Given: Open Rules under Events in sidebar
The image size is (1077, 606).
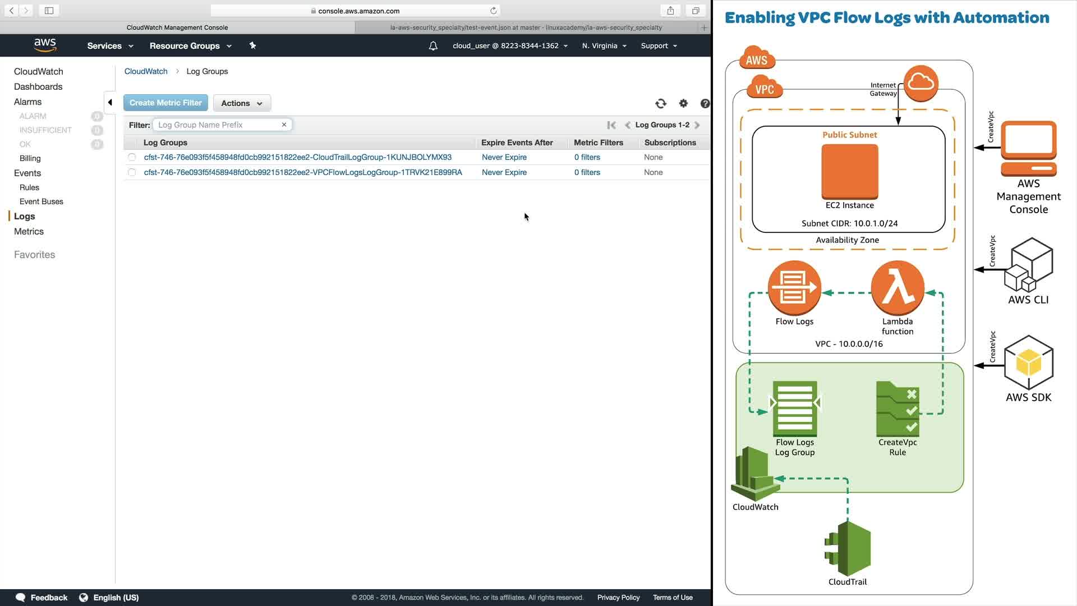Looking at the screenshot, I should click(29, 187).
